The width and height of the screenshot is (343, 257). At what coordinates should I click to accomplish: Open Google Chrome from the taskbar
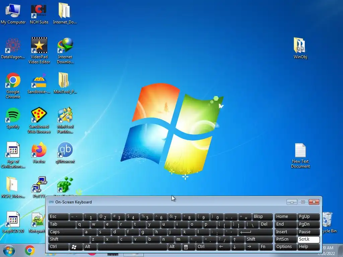tap(30, 250)
